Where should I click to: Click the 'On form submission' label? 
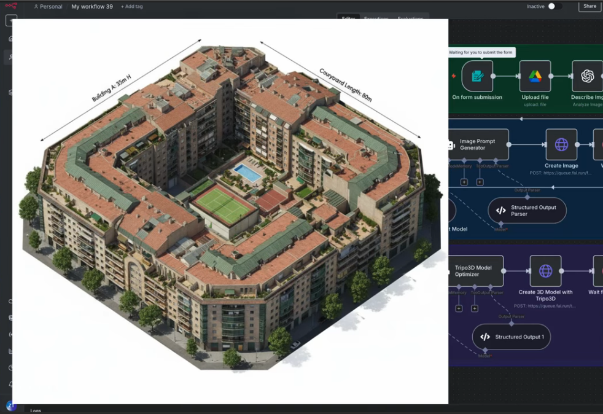(x=477, y=97)
